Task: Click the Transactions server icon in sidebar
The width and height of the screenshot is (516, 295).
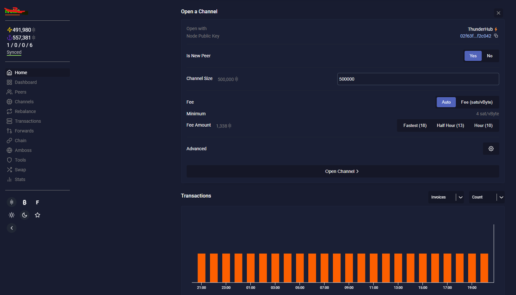Action: pos(9,121)
